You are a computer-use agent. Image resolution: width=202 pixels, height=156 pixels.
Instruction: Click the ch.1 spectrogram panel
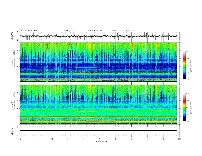click(x=98, y=62)
